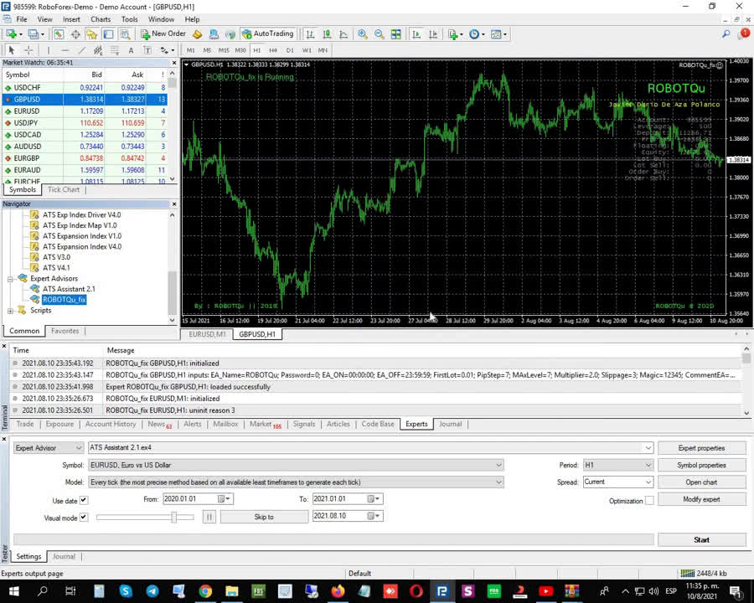Click the Start button in the tester
Image resolution: width=754 pixels, height=603 pixels.
tap(701, 539)
